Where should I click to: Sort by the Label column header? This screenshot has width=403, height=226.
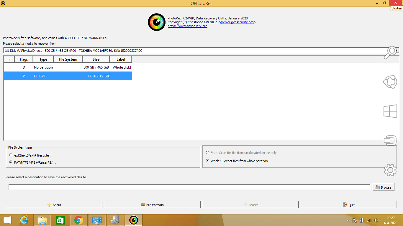point(121,59)
